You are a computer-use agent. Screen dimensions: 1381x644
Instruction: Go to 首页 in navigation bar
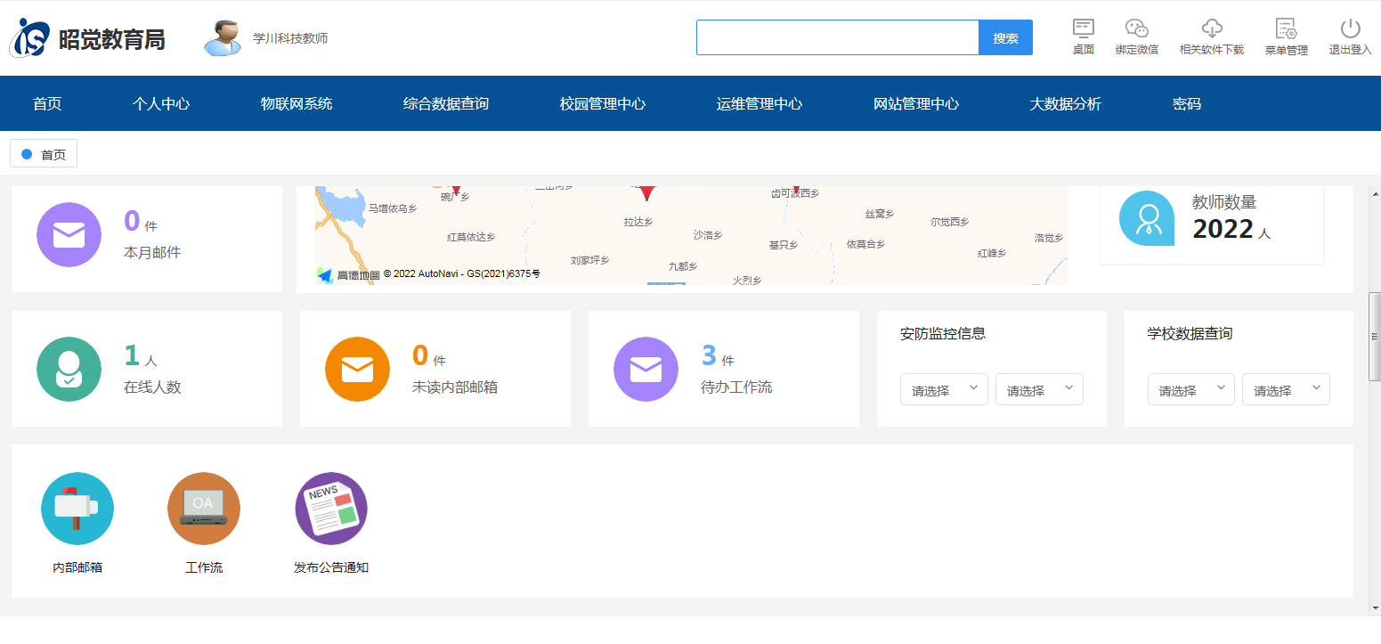(47, 104)
